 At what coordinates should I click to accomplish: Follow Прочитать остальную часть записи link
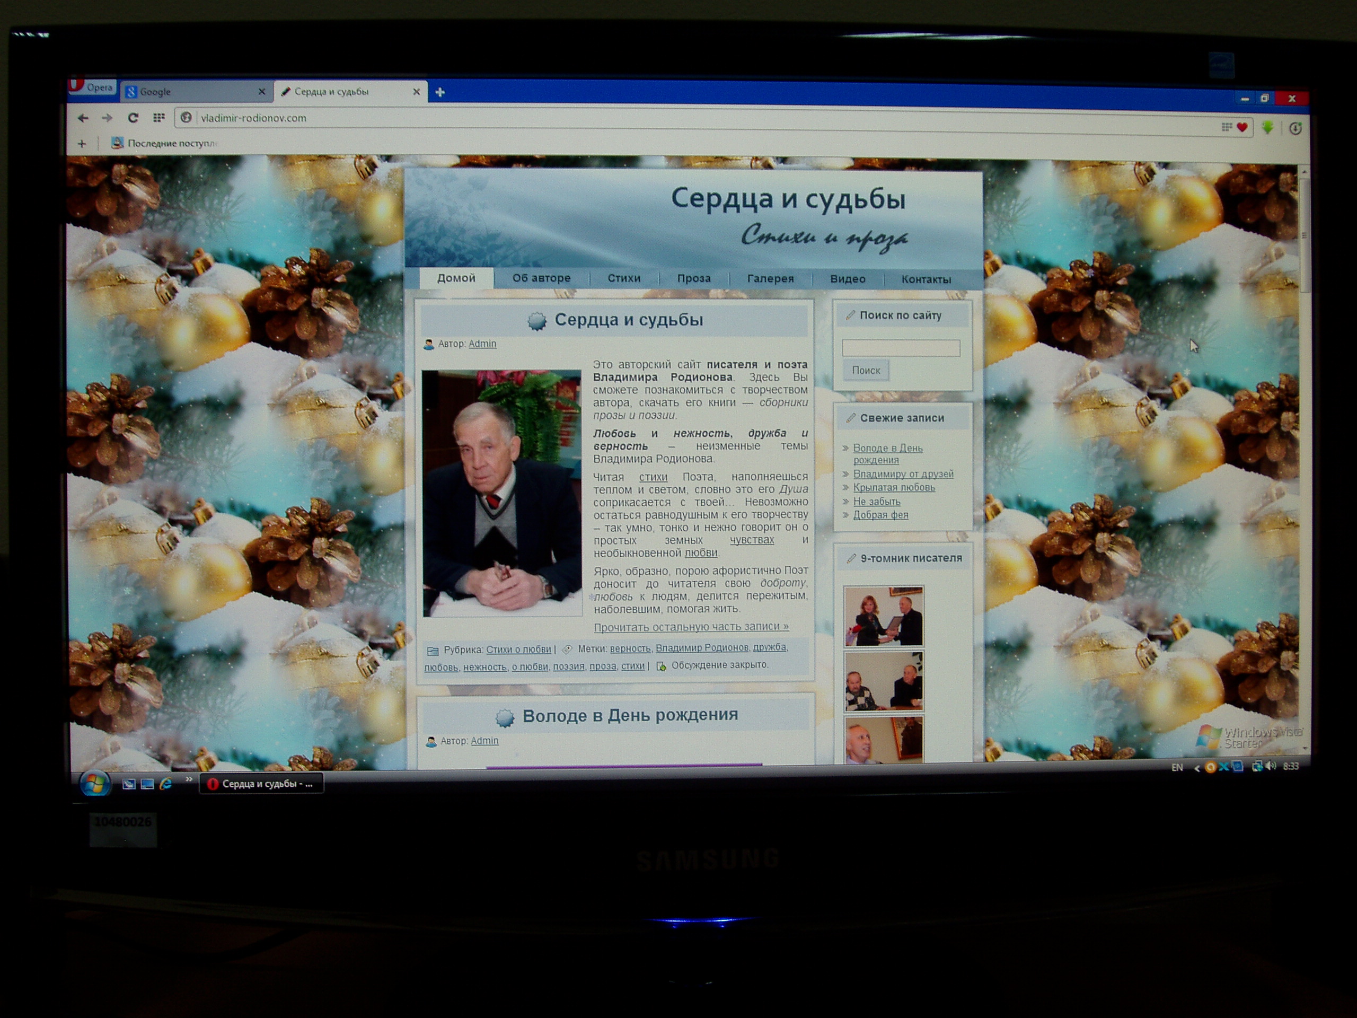(691, 627)
